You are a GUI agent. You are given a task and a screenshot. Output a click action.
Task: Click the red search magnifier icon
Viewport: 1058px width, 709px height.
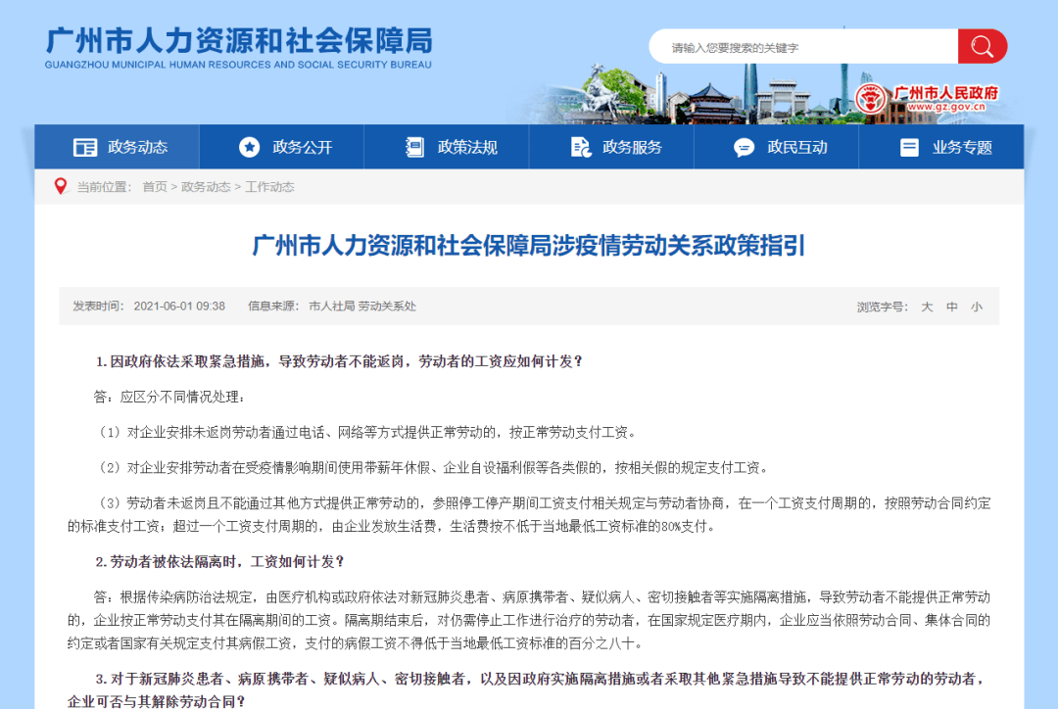coord(982,46)
